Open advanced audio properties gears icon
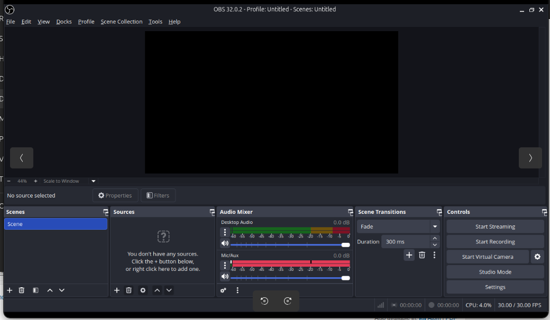Viewport: 550px width, 320px height. [x=224, y=290]
